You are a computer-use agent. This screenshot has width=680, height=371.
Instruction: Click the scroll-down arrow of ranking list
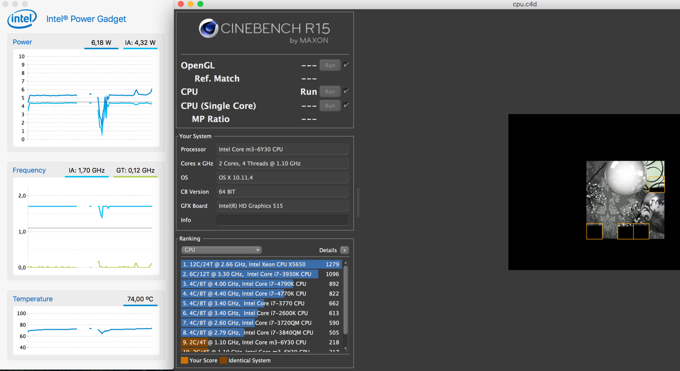(346, 349)
